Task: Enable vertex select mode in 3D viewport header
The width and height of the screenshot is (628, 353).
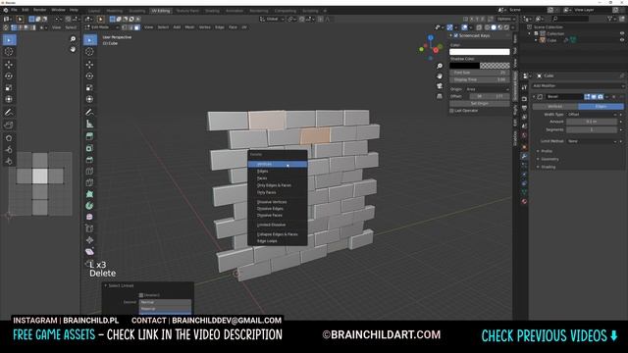Action: pos(125,27)
